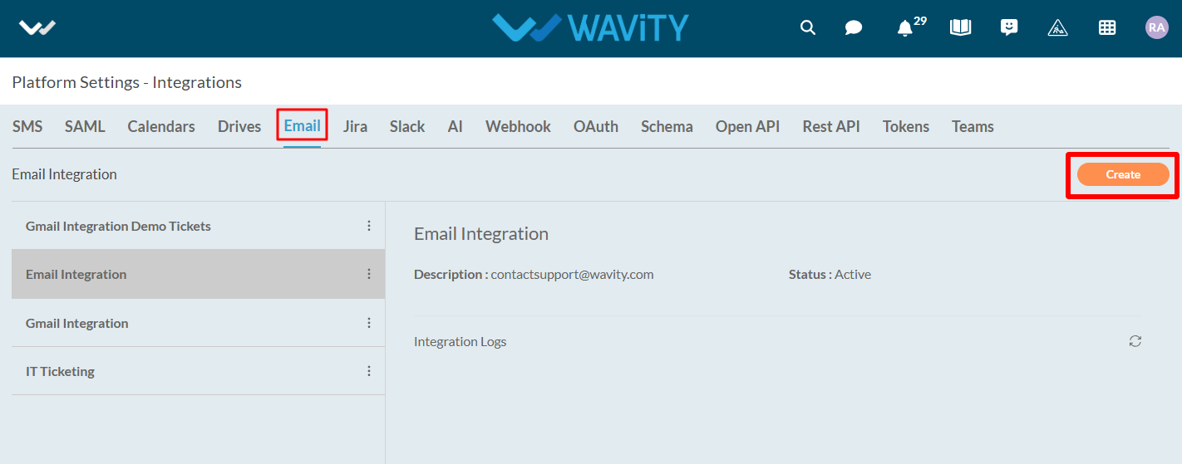Switch to the Schema tab
Image resolution: width=1182 pixels, height=464 pixels.
click(667, 126)
